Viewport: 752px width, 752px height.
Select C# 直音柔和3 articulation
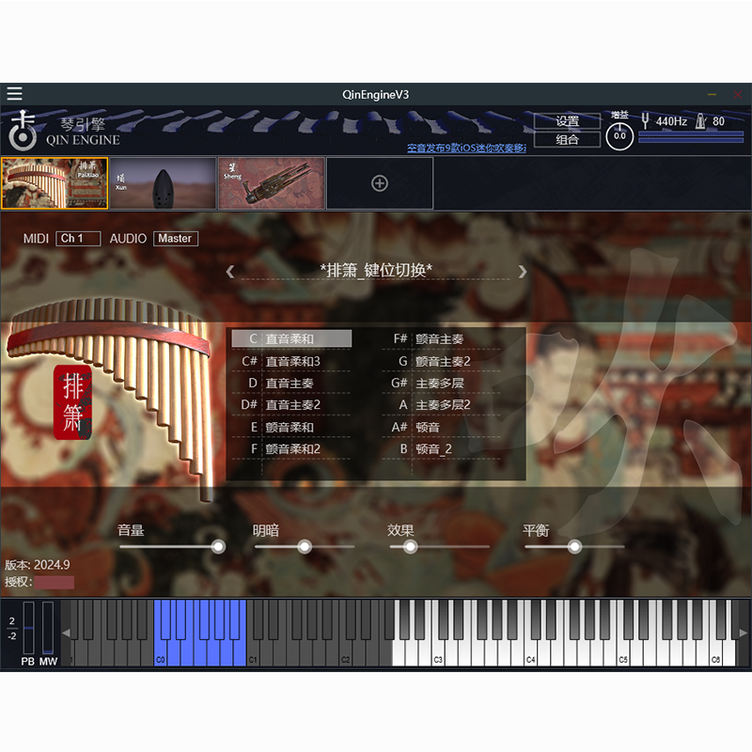pos(291,361)
